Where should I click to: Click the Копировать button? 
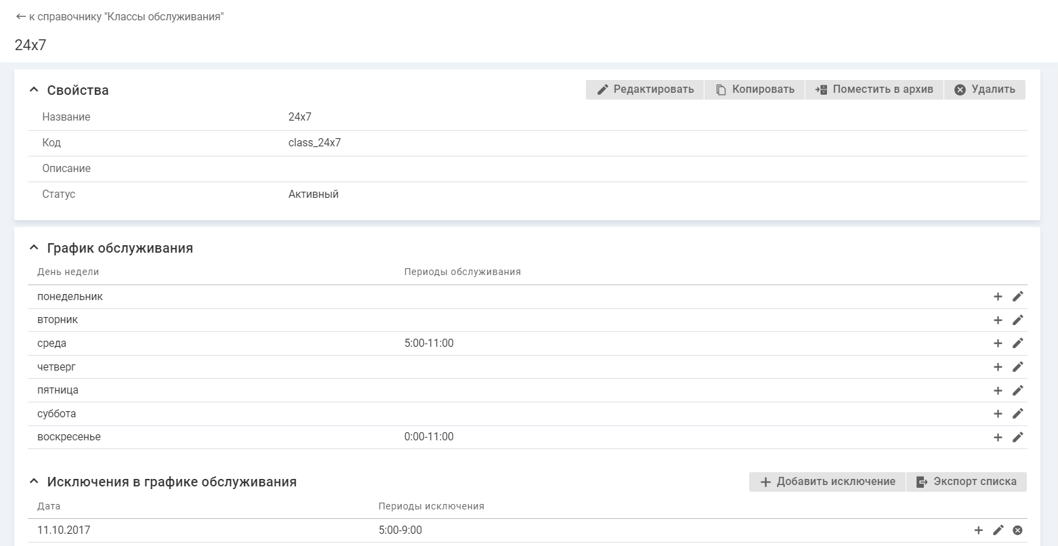[755, 89]
